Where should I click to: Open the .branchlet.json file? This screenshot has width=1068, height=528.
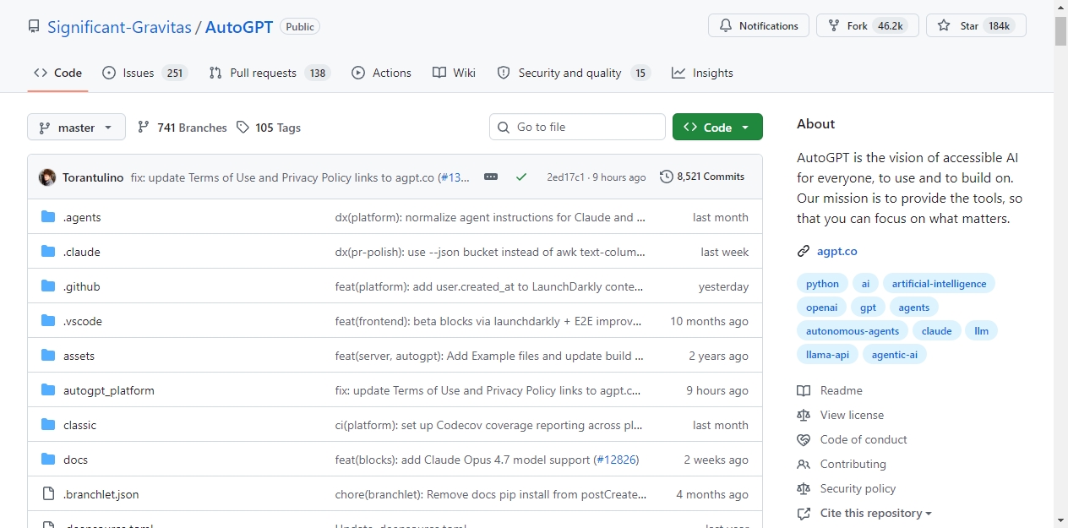101,494
